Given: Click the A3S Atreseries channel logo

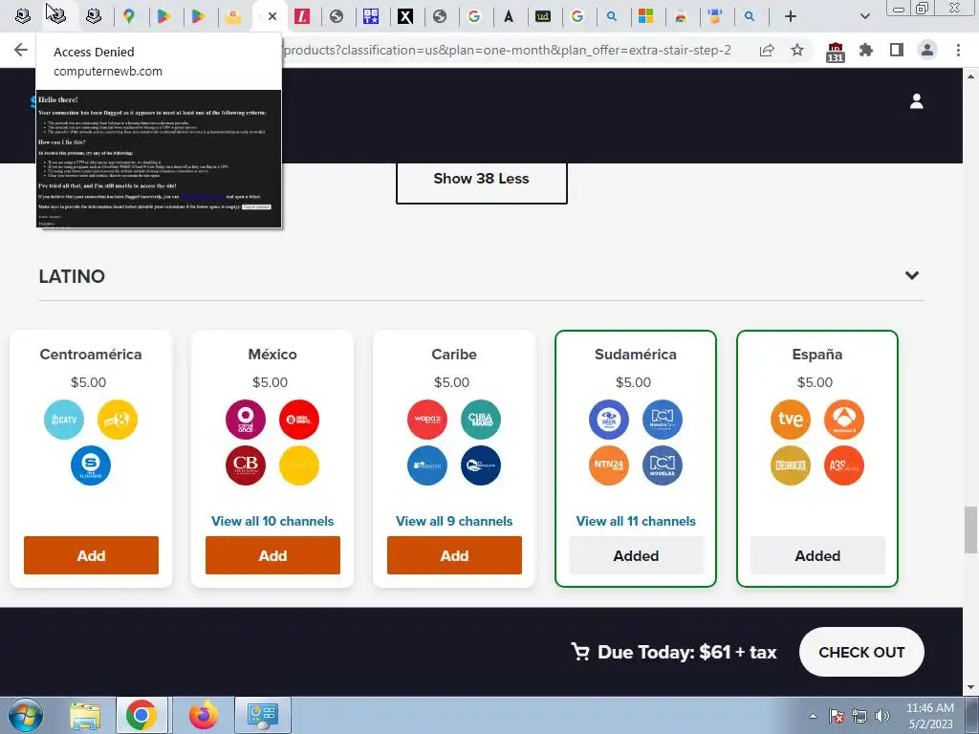Looking at the screenshot, I should (x=844, y=465).
